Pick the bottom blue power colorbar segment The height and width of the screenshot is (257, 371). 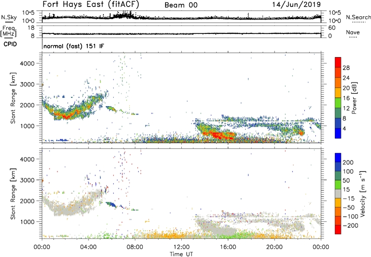point(338,133)
